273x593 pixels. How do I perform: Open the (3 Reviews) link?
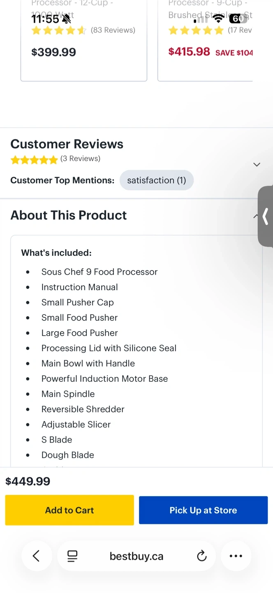point(80,159)
